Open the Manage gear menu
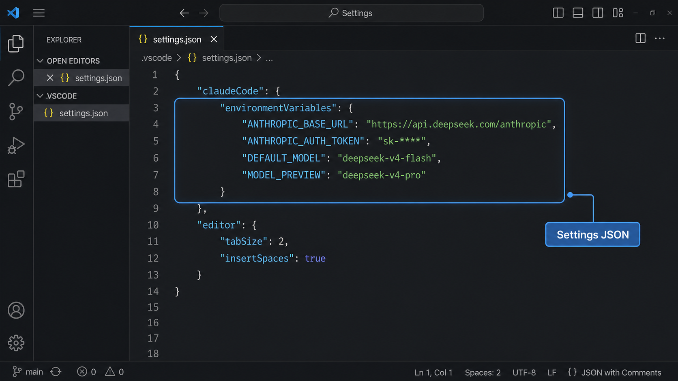The image size is (678, 381). (x=16, y=343)
